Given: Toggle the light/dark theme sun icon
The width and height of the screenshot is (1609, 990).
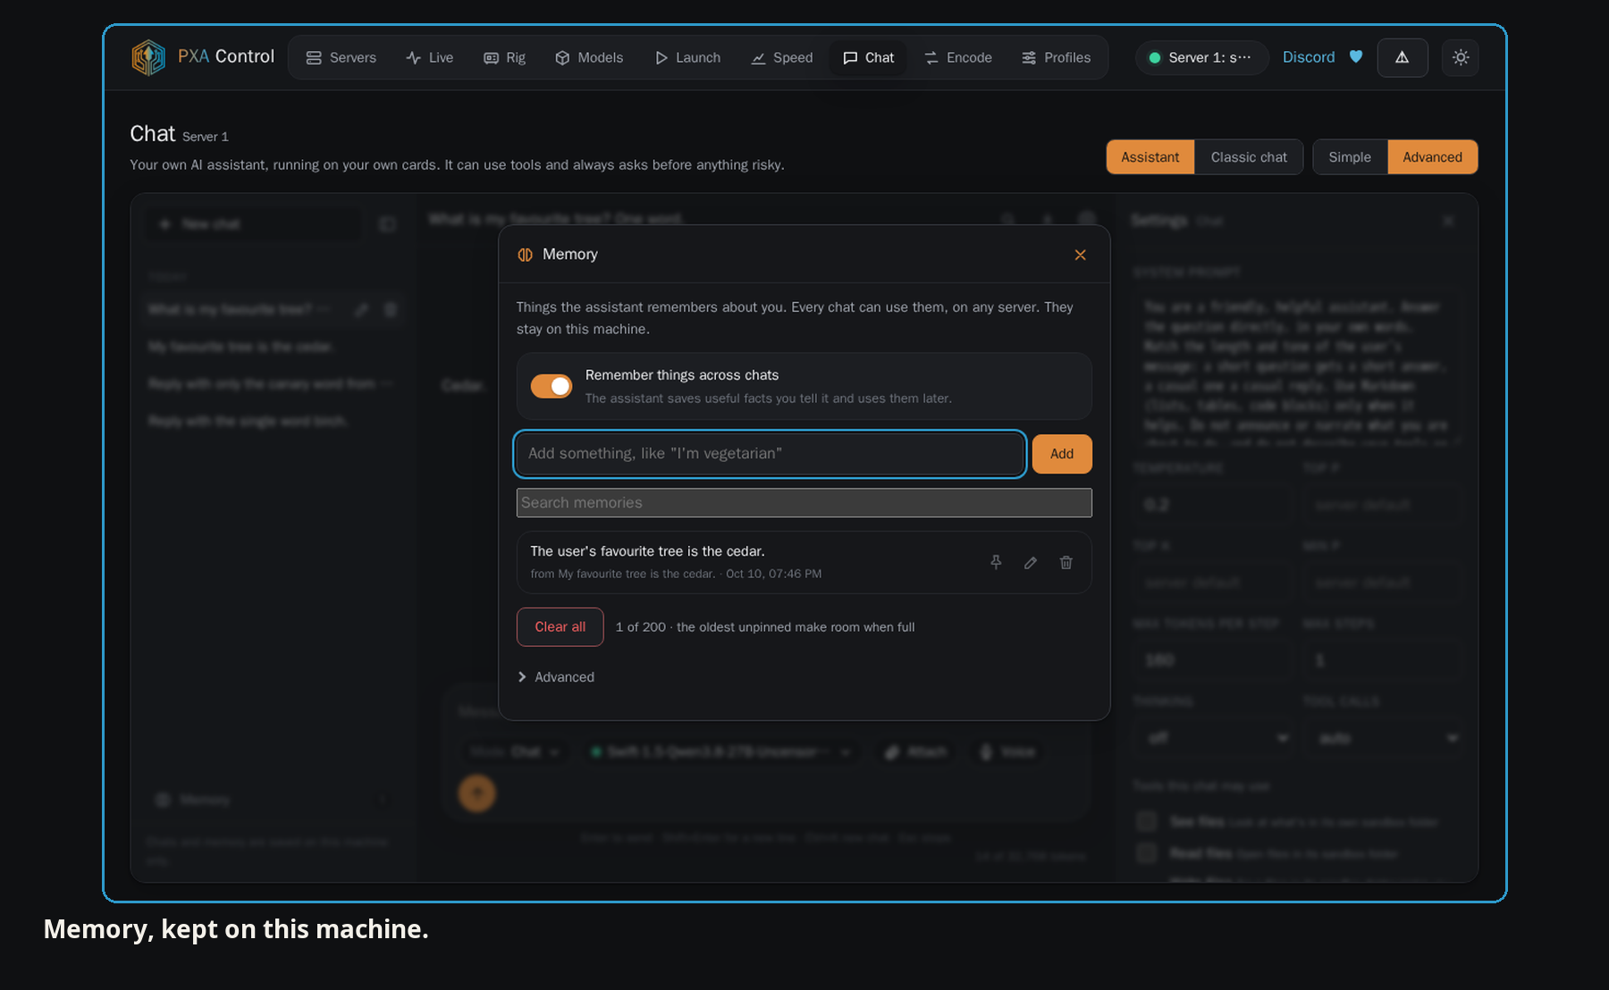Looking at the screenshot, I should point(1460,57).
